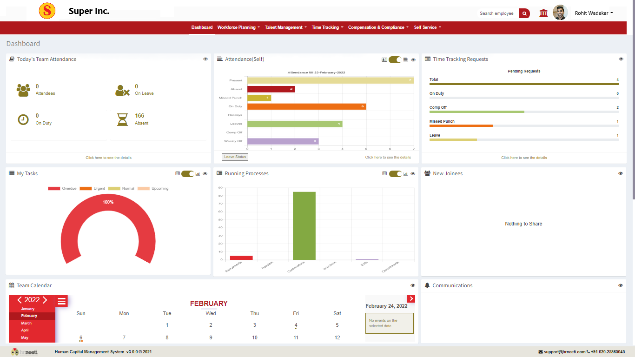Toggle the Running Processes view switch
The width and height of the screenshot is (635, 357).
tap(396, 173)
